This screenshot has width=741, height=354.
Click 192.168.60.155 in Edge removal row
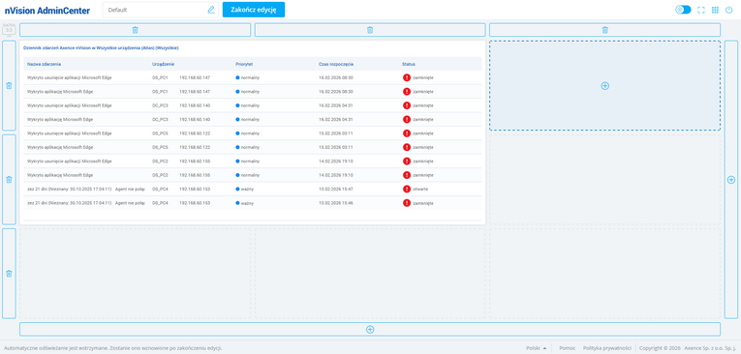coord(195,161)
